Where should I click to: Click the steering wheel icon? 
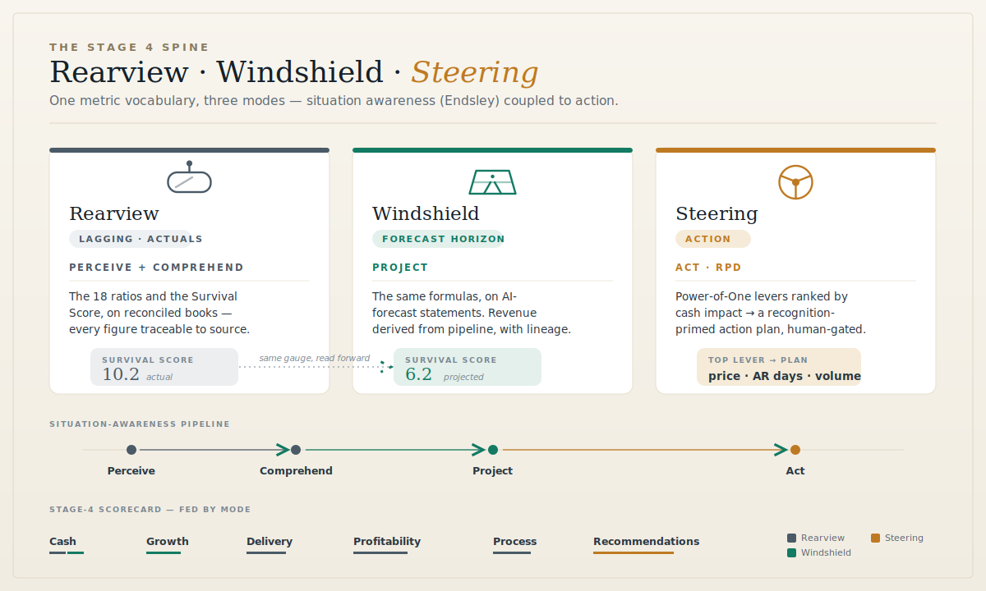pyautogui.click(x=795, y=182)
